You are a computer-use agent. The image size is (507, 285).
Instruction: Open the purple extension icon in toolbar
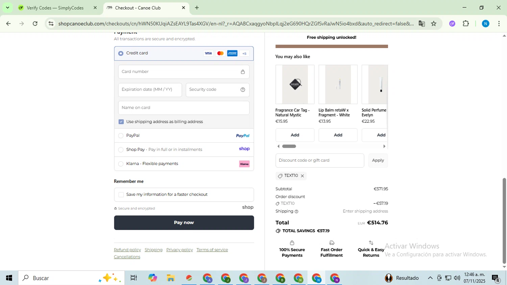(x=452, y=24)
